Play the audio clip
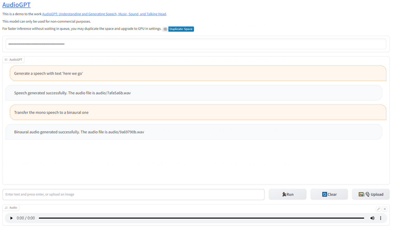This screenshot has width=393, height=233. point(11,218)
